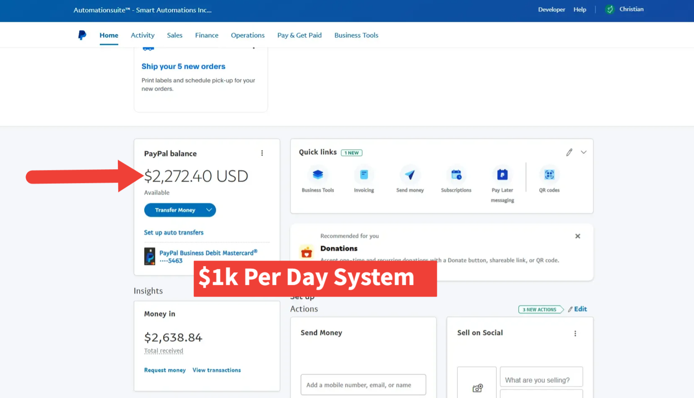Select the Send money quick link icon
The width and height of the screenshot is (694, 398).
410,175
